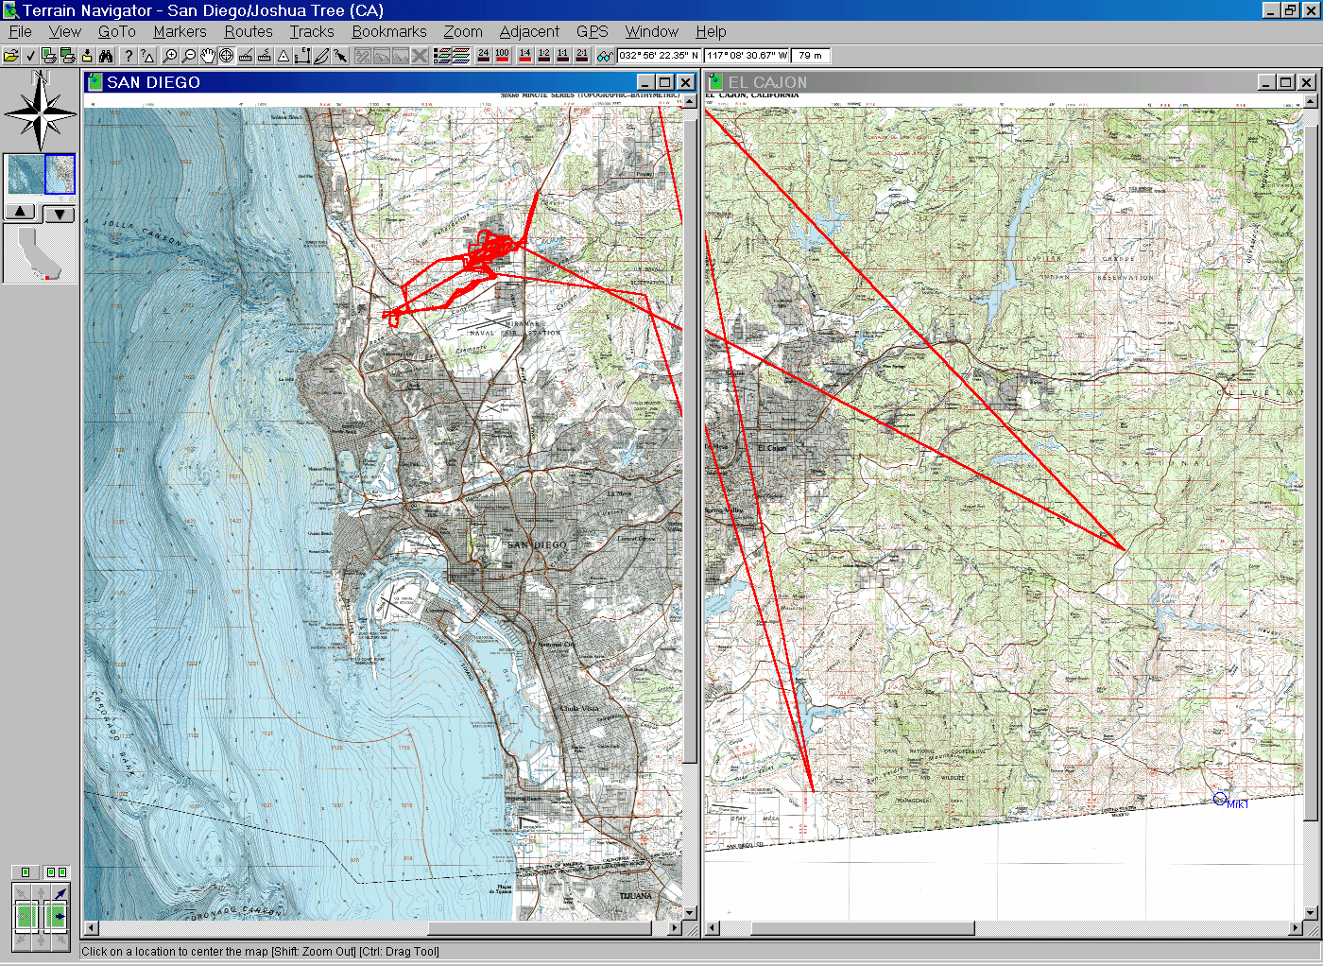The height and width of the screenshot is (966, 1323).
Task: Click the zoom out magnifier tool
Action: point(189,56)
